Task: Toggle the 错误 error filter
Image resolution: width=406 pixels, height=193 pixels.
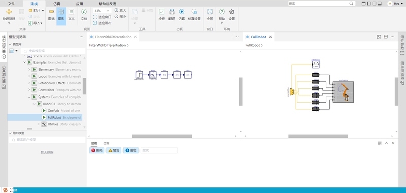Action: pyautogui.click(x=96, y=150)
